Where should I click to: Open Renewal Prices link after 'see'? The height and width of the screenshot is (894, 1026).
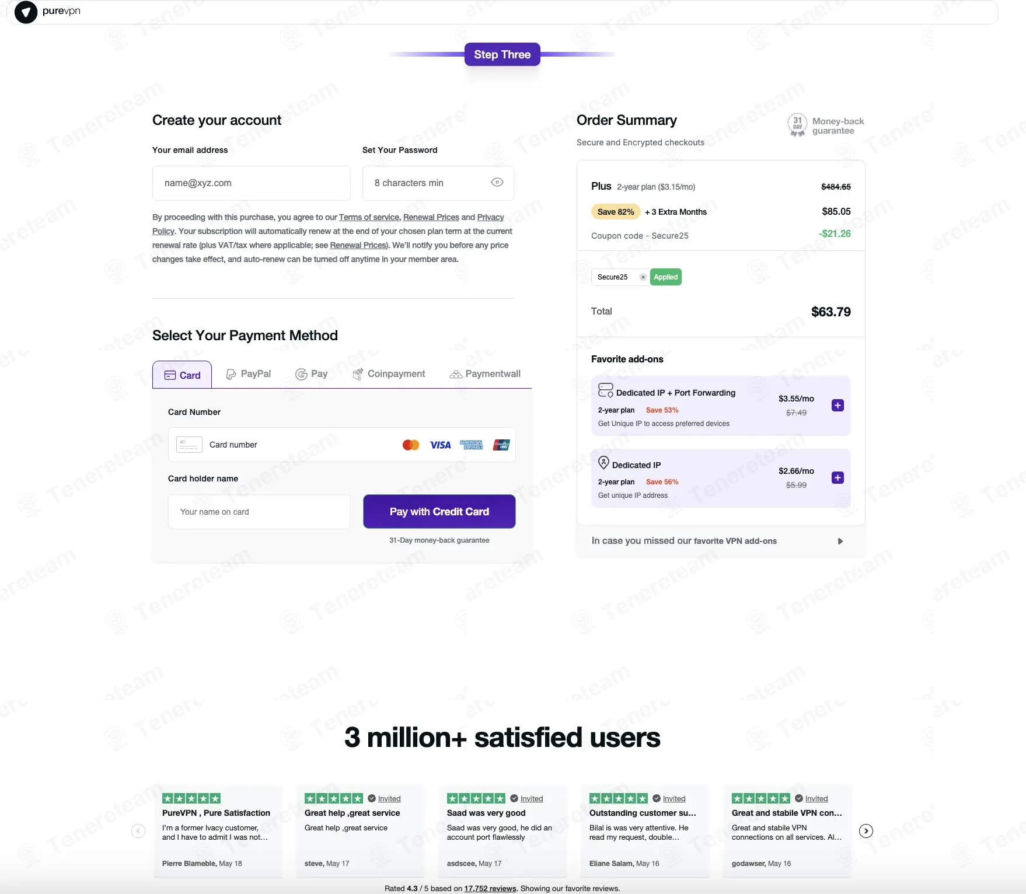[358, 245]
